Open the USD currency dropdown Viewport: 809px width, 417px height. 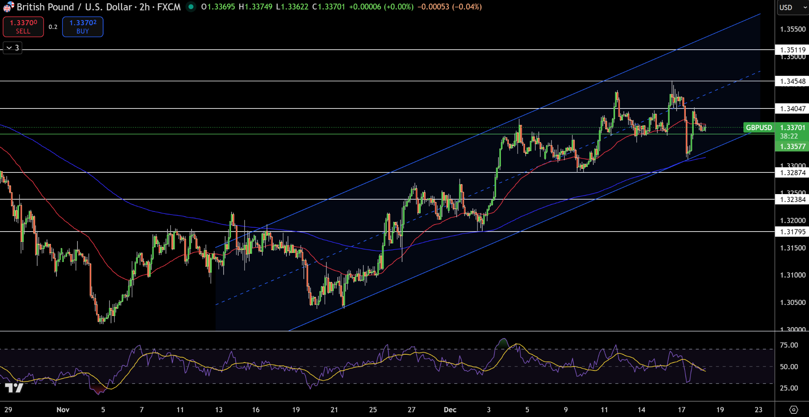point(792,7)
